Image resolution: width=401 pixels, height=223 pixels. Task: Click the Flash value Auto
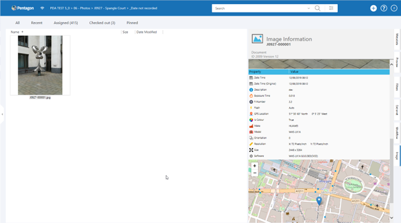[291, 108]
